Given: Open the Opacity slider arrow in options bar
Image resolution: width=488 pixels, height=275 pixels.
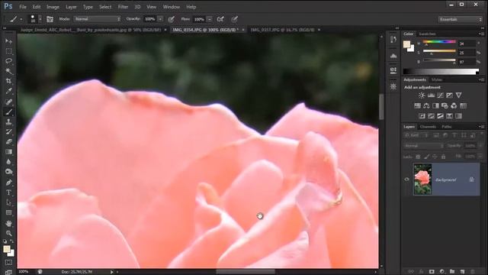Looking at the screenshot, I should pyautogui.click(x=160, y=19).
